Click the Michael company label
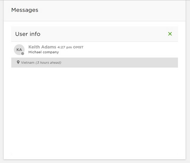Screen dimensions: 190x163 click(44, 52)
